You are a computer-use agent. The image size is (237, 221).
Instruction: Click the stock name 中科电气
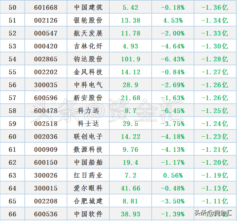click(88, 85)
